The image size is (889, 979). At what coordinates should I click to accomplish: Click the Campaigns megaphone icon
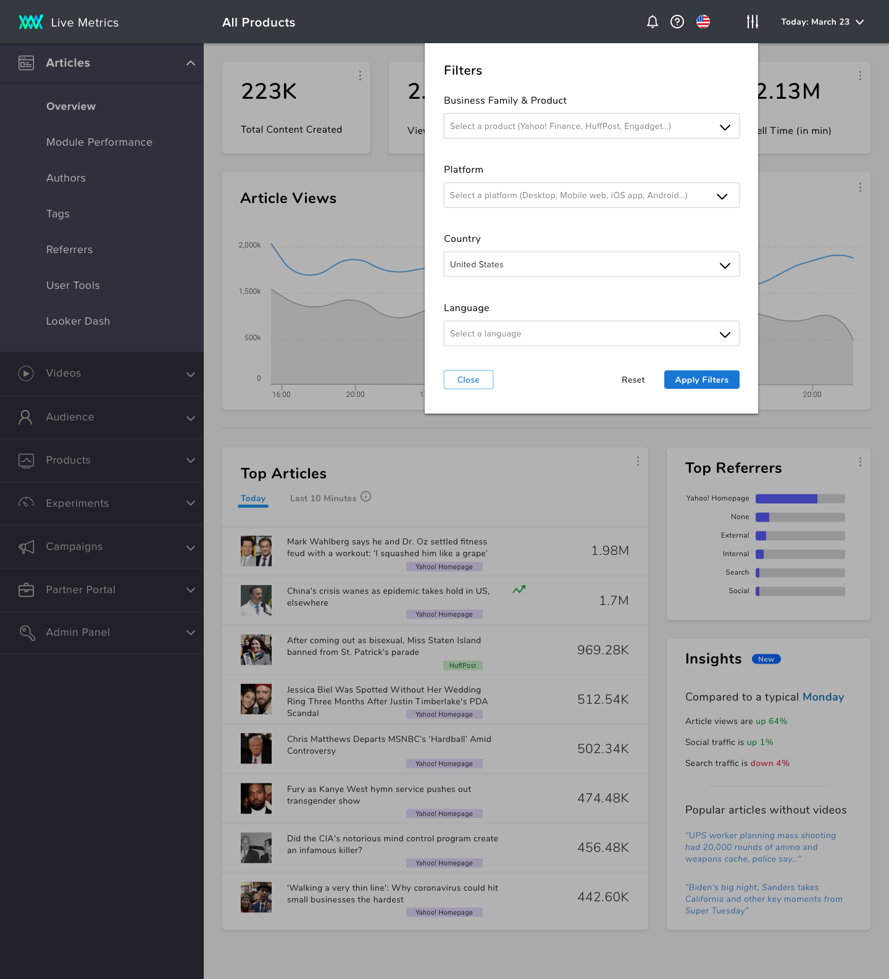(x=26, y=547)
